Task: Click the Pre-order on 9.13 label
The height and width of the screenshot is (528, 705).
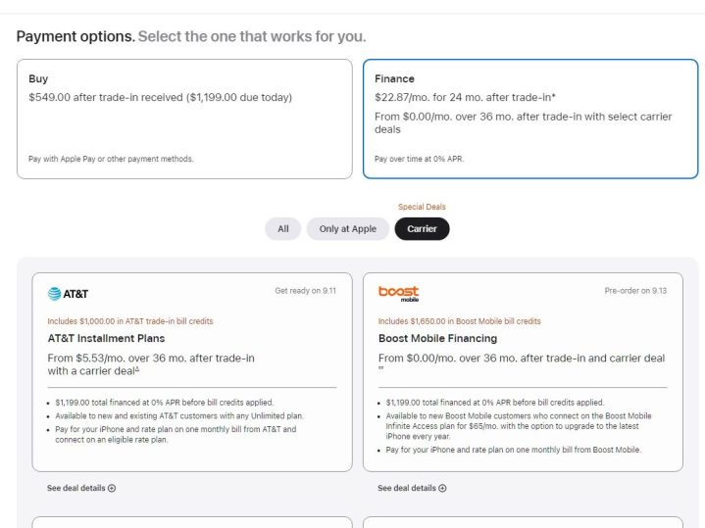Action: click(635, 291)
